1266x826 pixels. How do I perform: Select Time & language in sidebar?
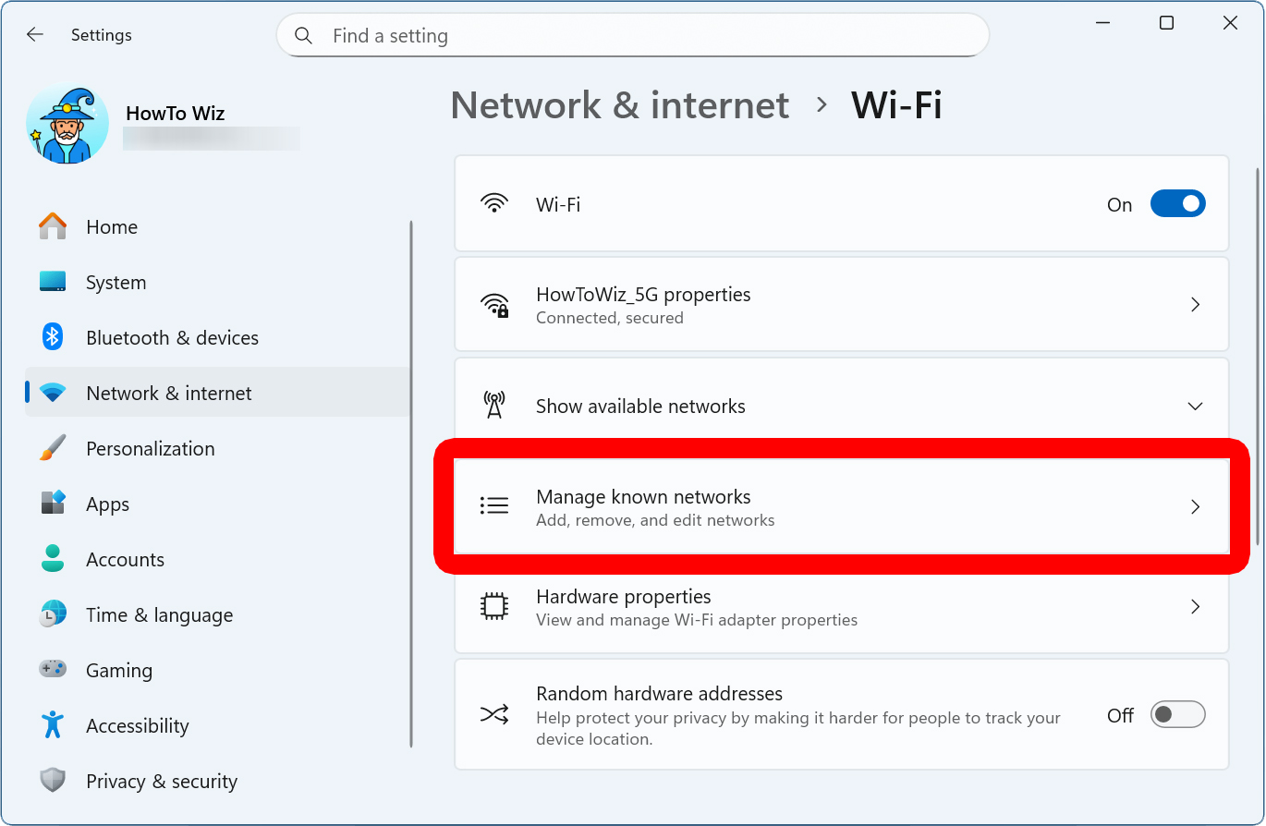click(159, 615)
